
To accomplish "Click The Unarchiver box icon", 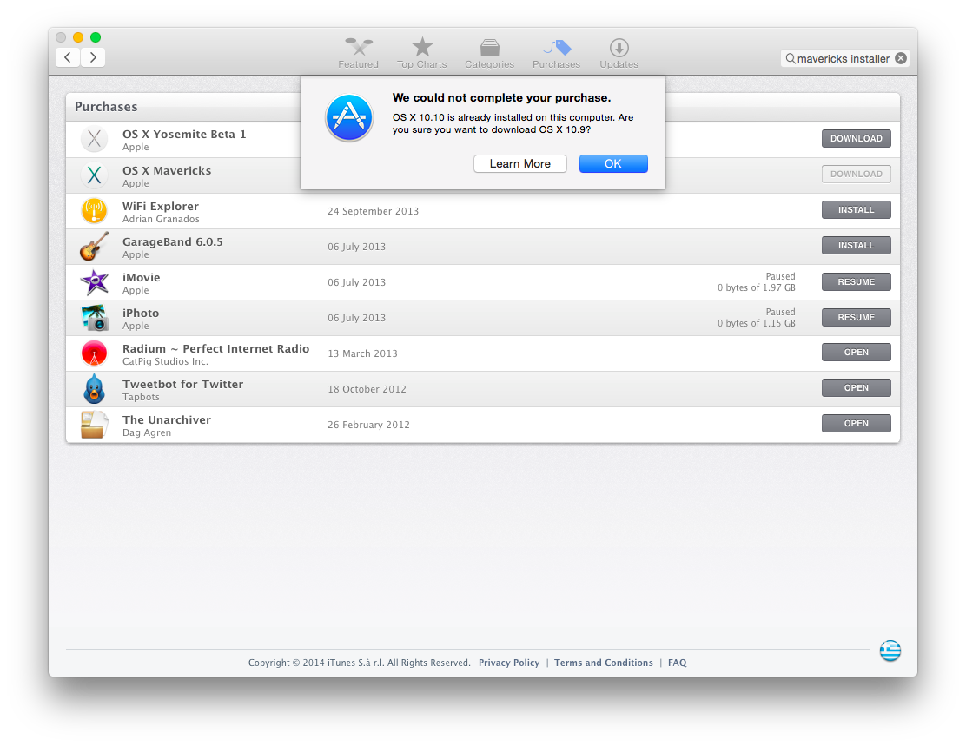I will [x=95, y=425].
